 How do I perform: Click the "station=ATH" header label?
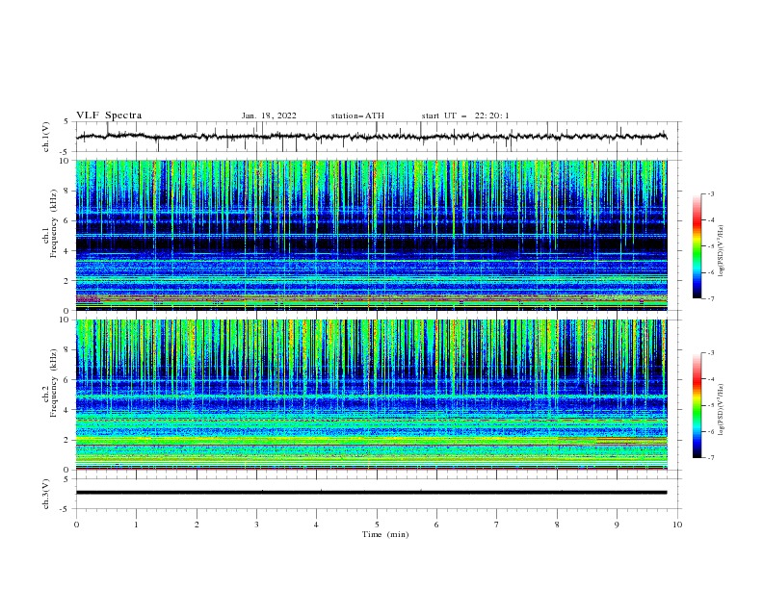[x=357, y=115]
